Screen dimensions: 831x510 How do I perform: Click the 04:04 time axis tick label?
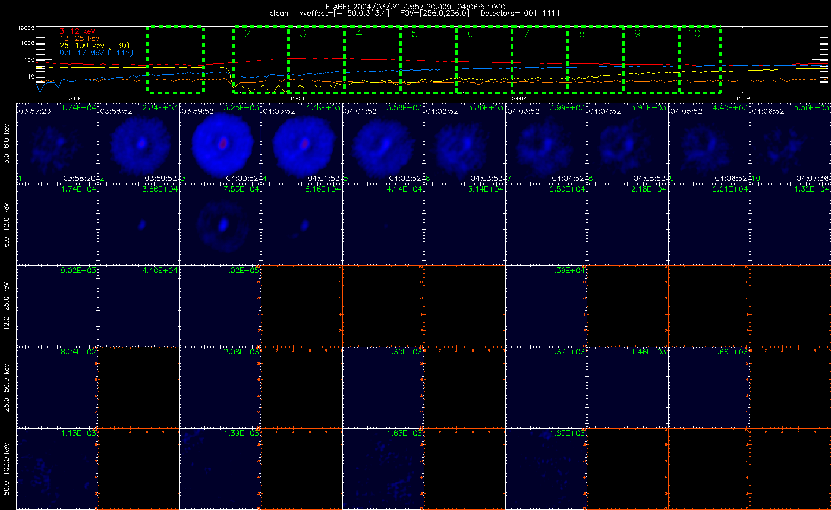point(519,98)
